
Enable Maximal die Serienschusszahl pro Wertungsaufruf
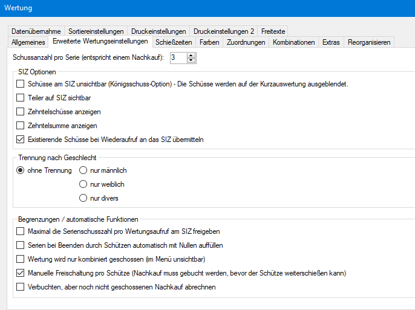point(21,231)
